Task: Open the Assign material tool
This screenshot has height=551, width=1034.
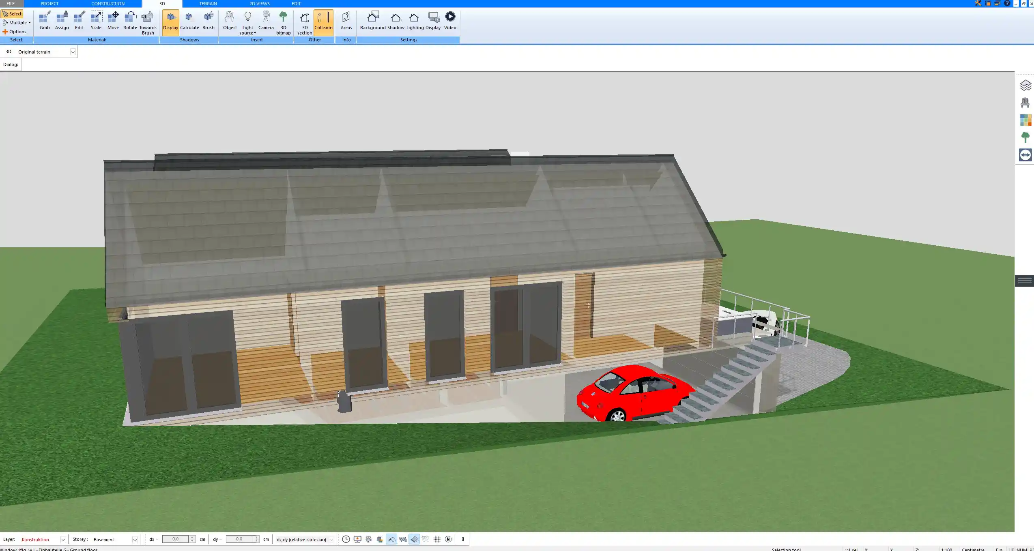Action: (x=62, y=20)
